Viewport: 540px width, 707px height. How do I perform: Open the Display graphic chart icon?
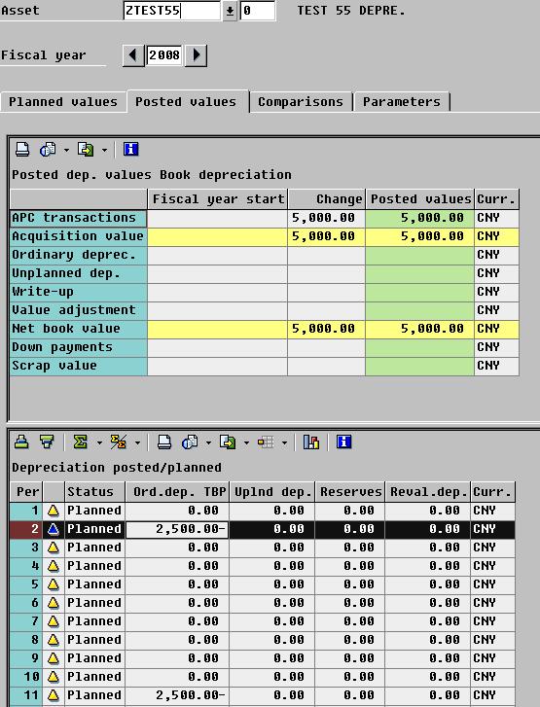pos(311,442)
